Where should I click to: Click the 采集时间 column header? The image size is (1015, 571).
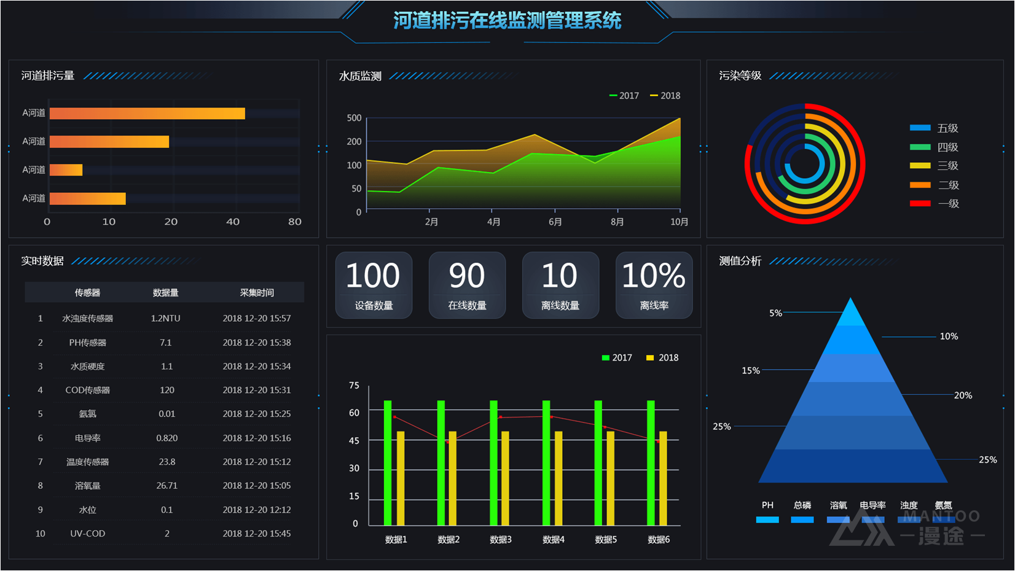[x=257, y=293]
